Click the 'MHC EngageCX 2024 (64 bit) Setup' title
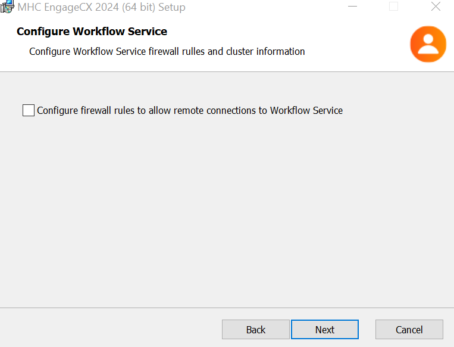 coord(101,7)
